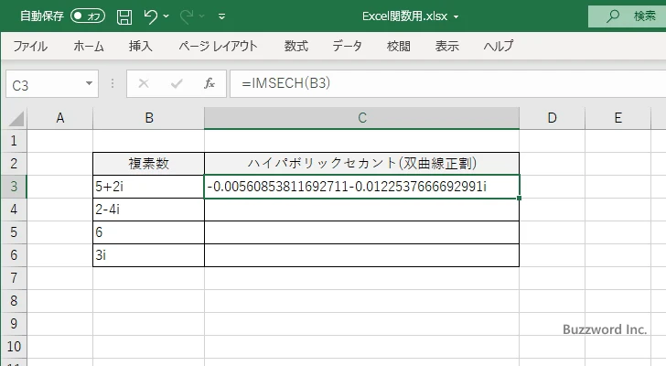
Task: Open the ホーム tab
Action: coord(89,46)
